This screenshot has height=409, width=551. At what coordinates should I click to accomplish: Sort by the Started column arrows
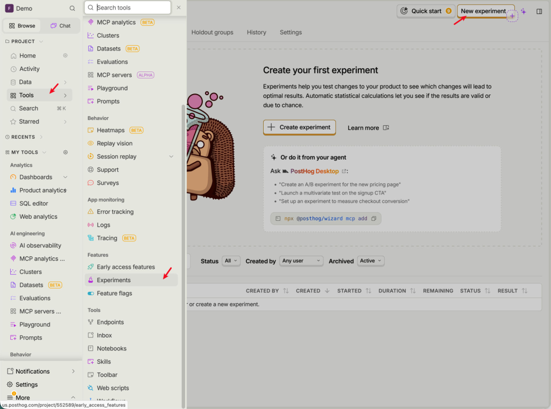(x=368, y=291)
